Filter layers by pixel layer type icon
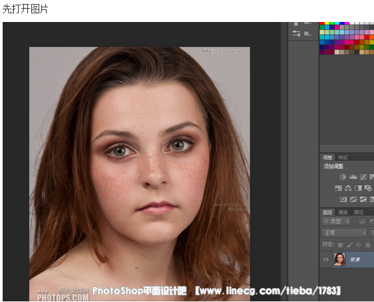This screenshot has width=374, height=302. [362, 221]
